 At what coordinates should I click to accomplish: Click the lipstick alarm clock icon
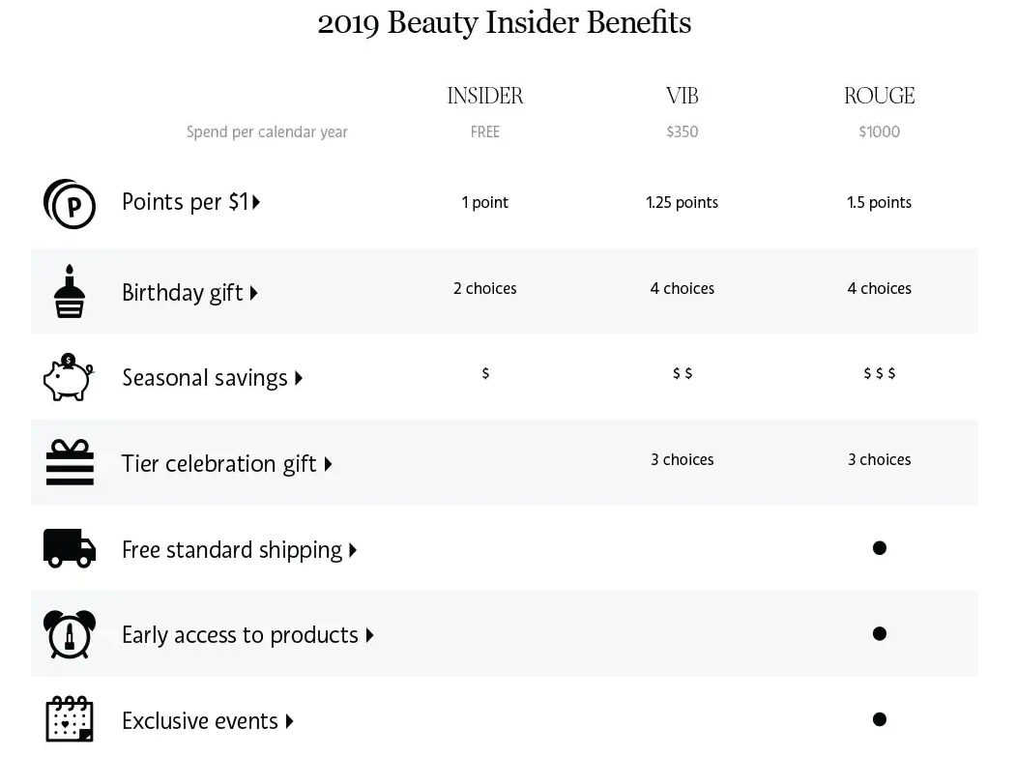coord(70,634)
